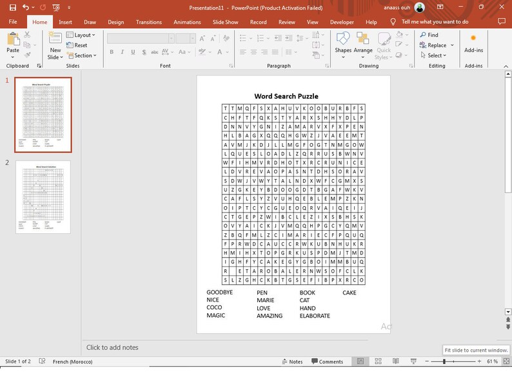The height and width of the screenshot is (384, 512).
Task: Select slide 1 thumbnail
Action: [x=43, y=115]
